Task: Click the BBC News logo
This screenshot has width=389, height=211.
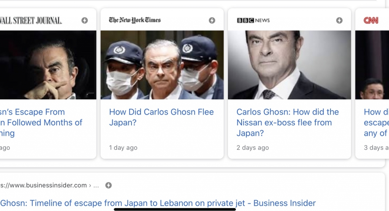Action: (253, 20)
